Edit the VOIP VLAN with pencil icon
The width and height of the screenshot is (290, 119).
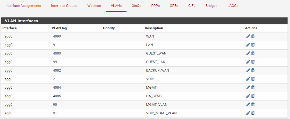[x=248, y=79]
